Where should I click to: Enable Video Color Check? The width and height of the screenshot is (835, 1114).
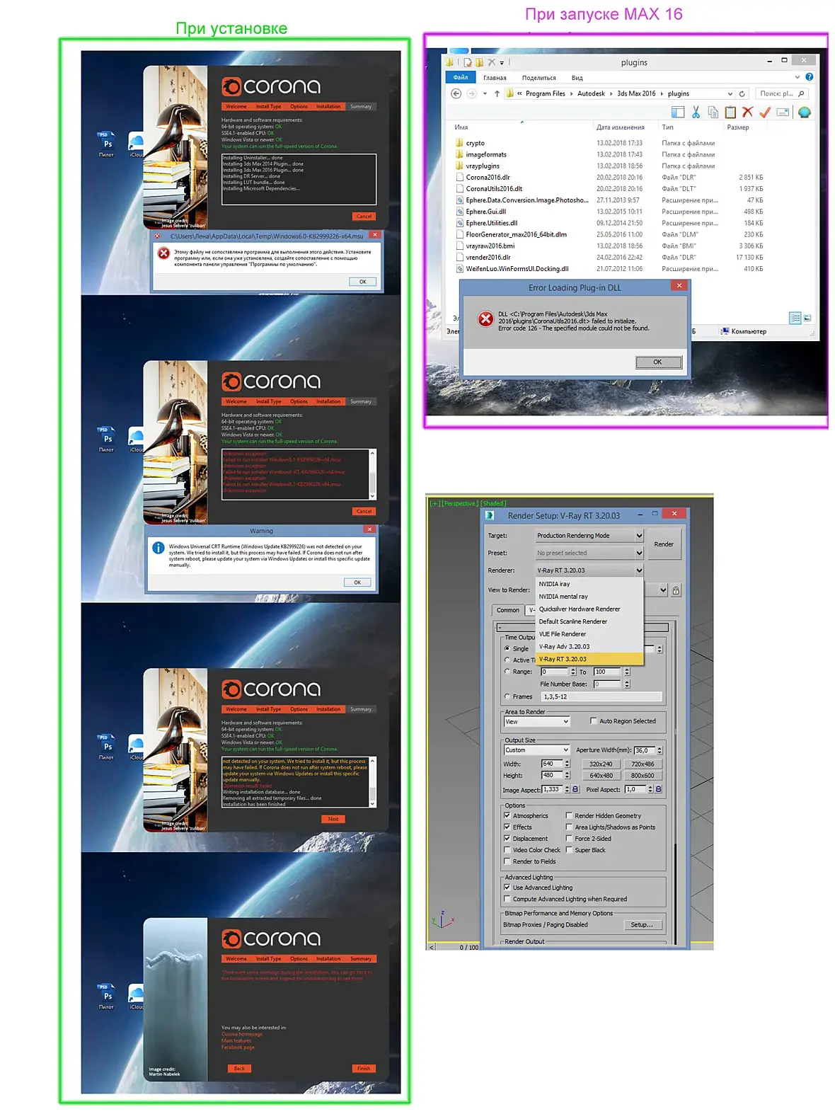507,850
